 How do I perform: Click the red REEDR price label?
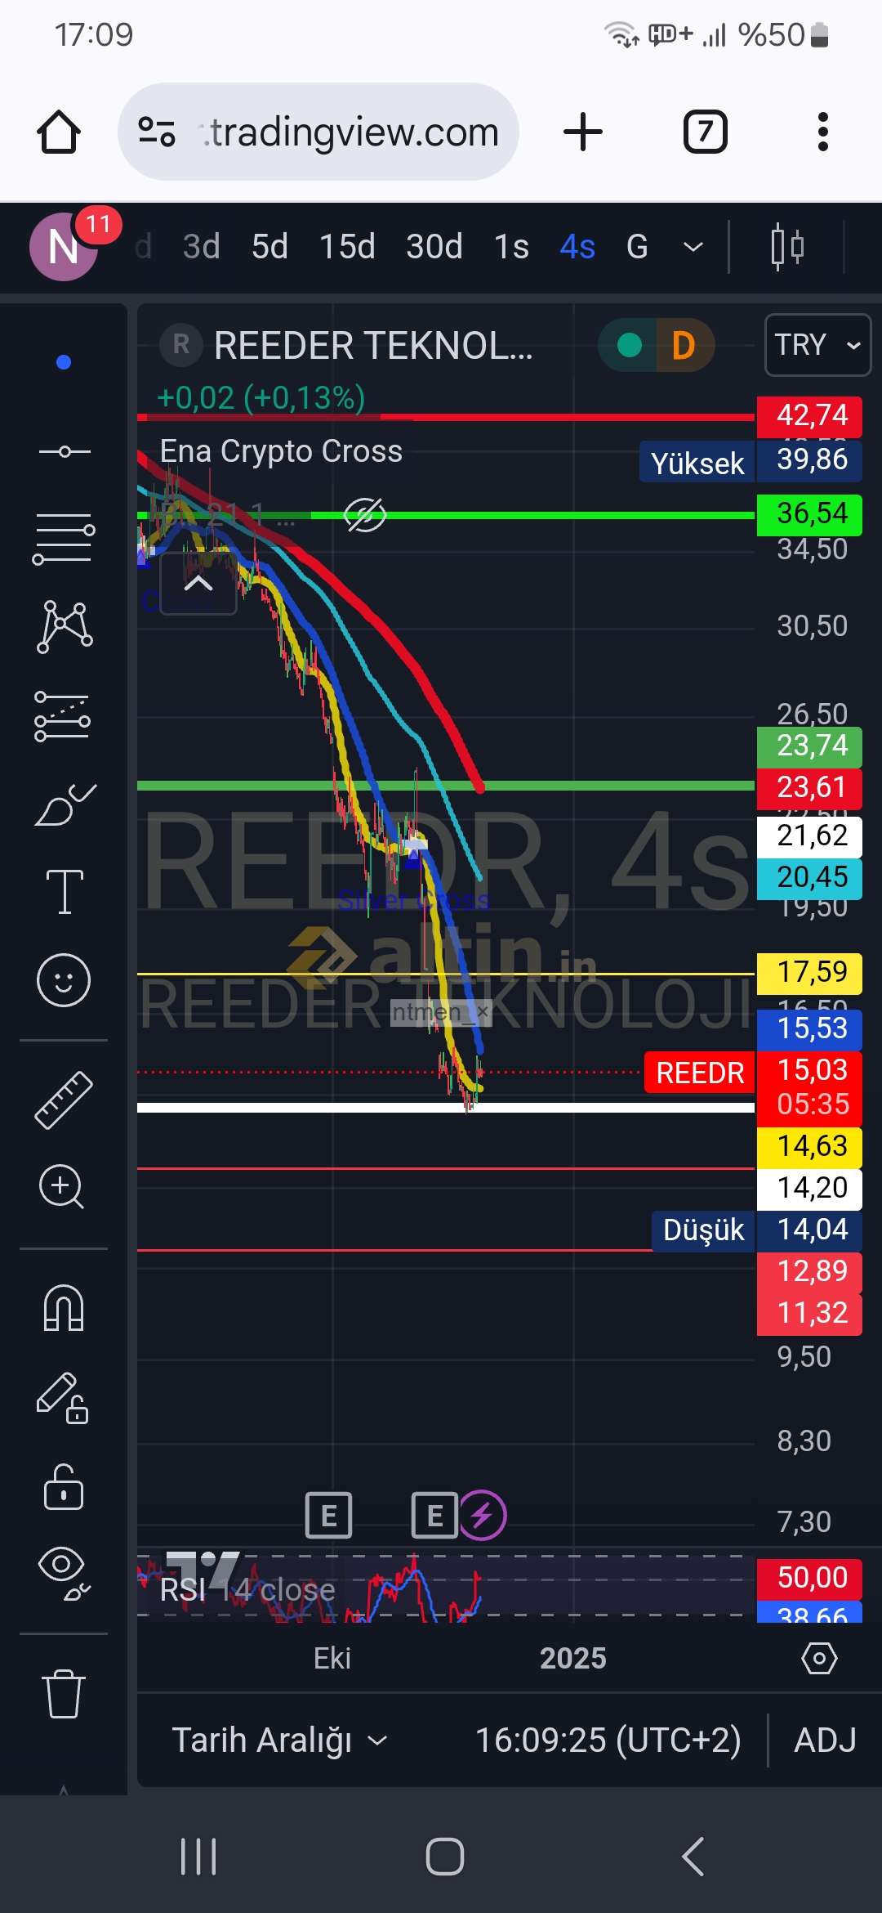coord(700,1073)
